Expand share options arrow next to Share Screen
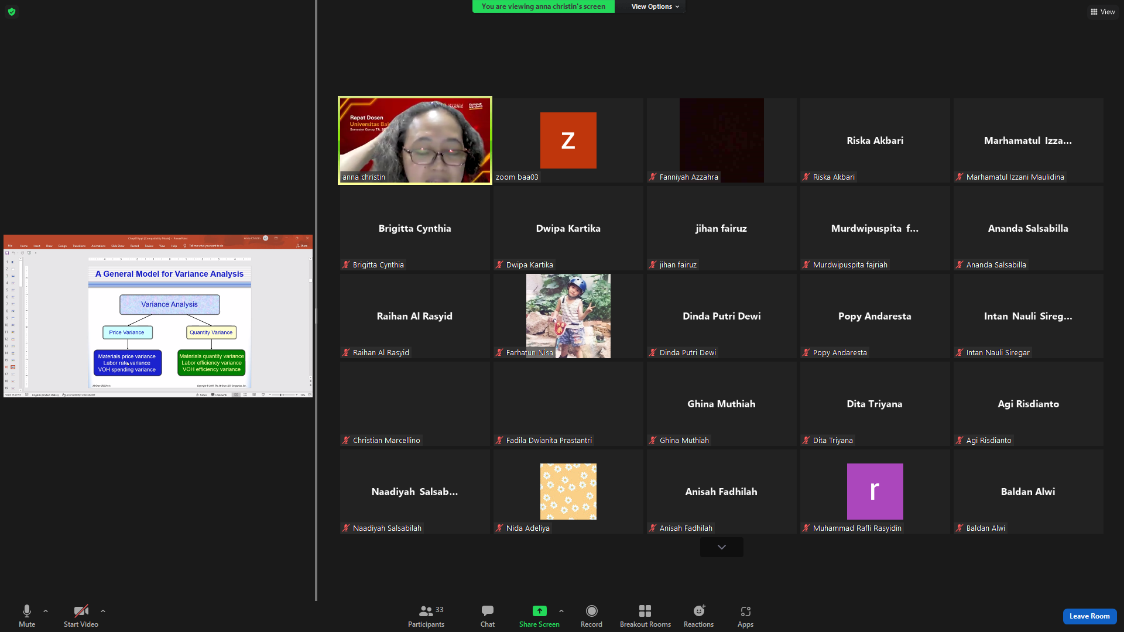Screen dimensions: 1124x632 [x=561, y=611]
